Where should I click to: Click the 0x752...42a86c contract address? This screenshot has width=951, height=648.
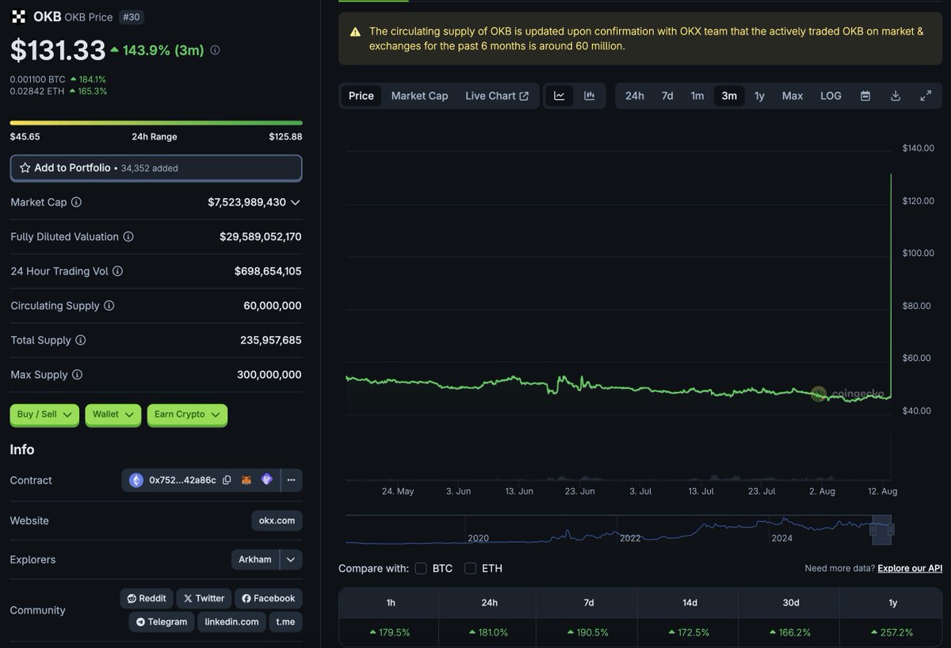point(182,480)
